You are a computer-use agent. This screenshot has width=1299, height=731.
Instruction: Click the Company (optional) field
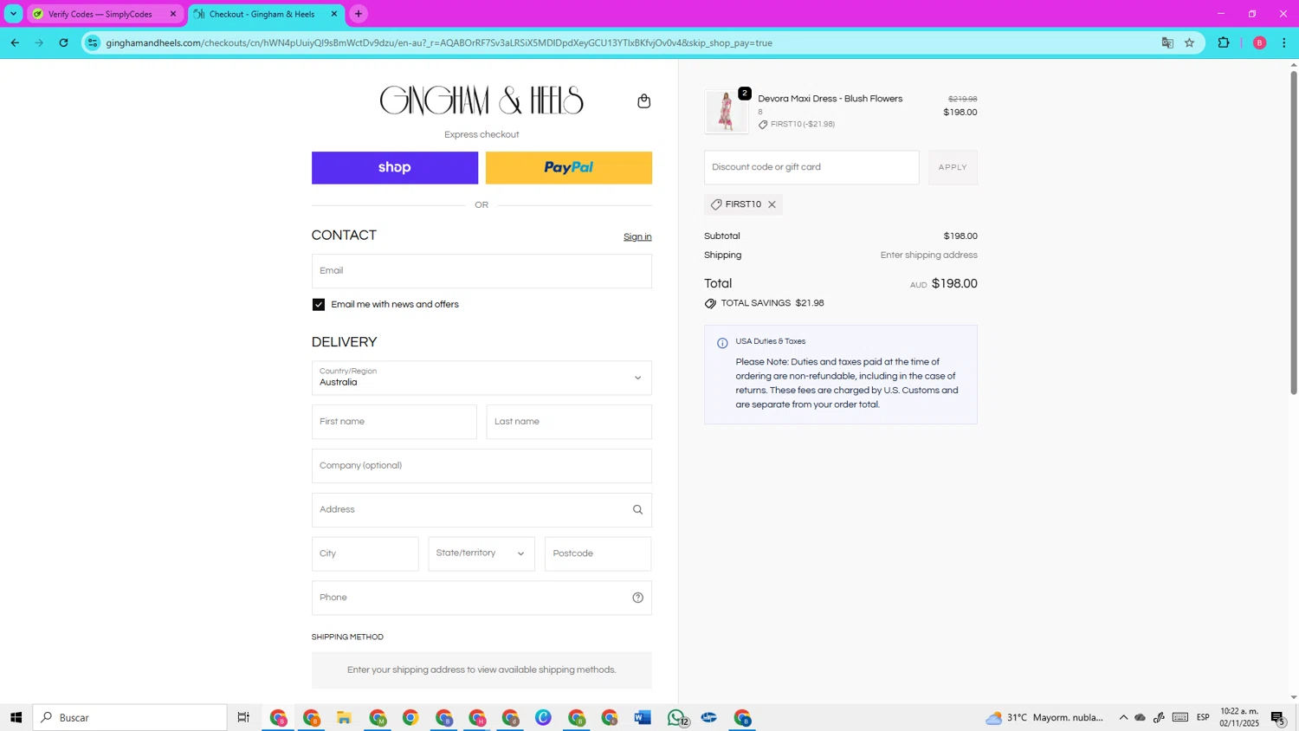[481, 466]
